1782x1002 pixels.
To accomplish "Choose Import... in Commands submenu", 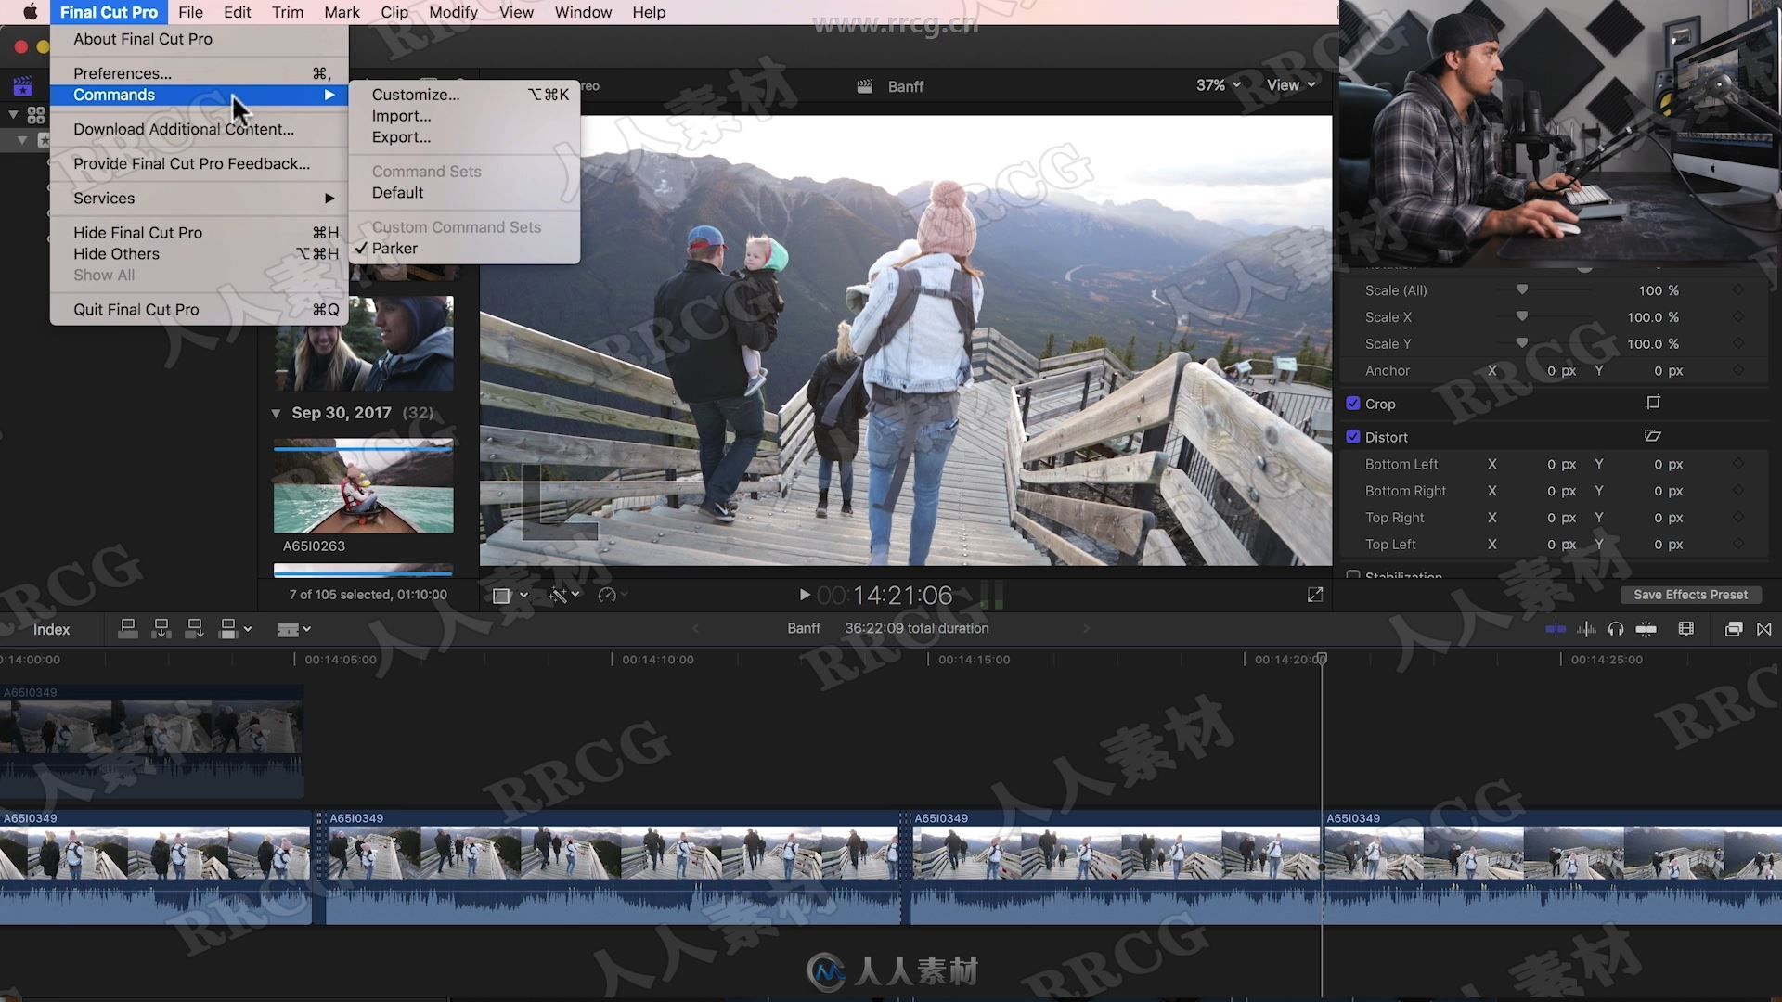I will [465, 116].
